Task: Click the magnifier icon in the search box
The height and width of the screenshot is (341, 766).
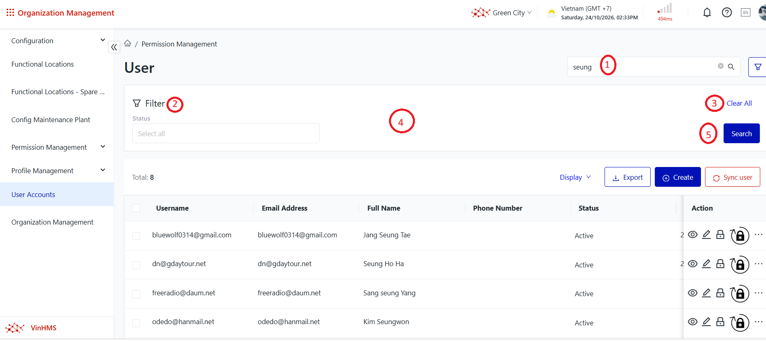Action: [x=731, y=67]
